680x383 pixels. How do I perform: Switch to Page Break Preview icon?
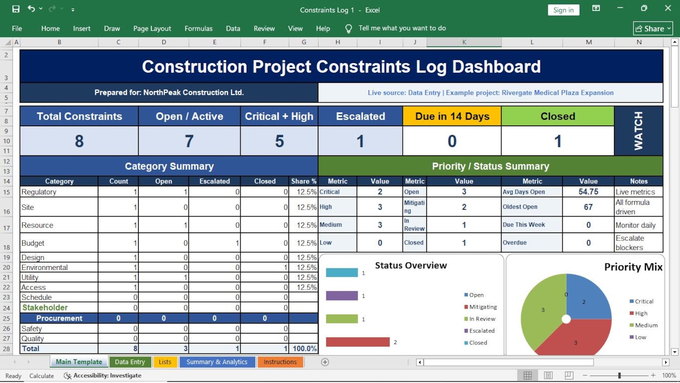(569, 375)
